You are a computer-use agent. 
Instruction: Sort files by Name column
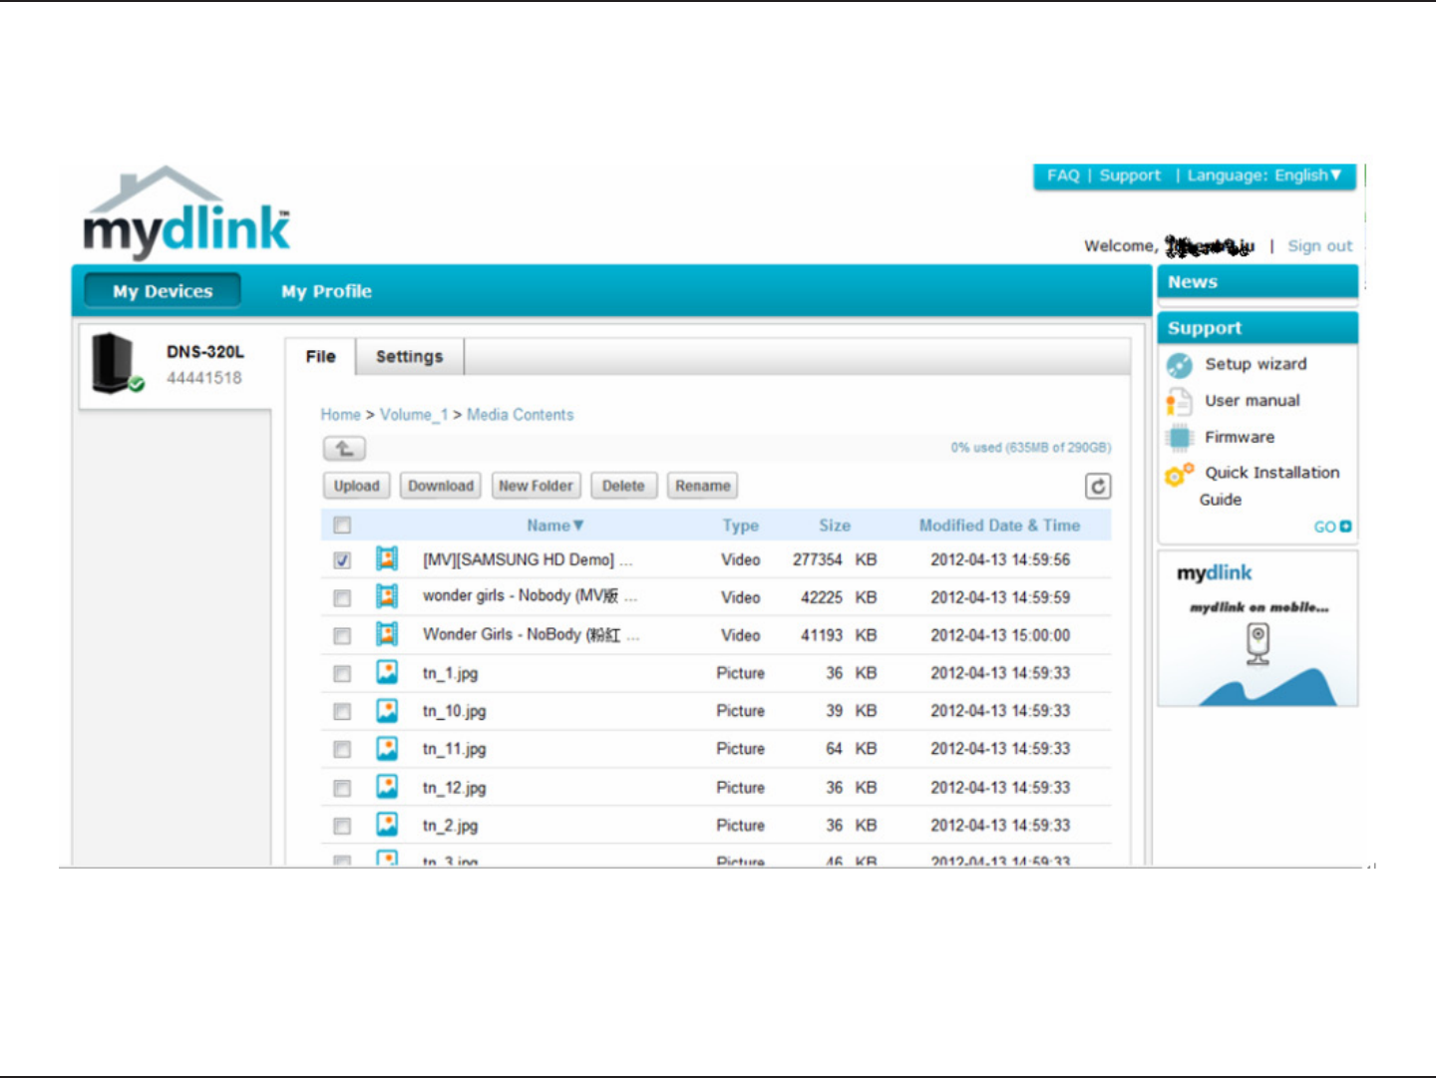click(554, 526)
